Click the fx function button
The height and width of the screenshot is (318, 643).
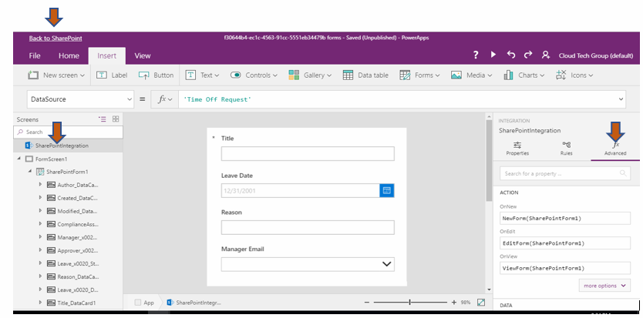(x=165, y=99)
